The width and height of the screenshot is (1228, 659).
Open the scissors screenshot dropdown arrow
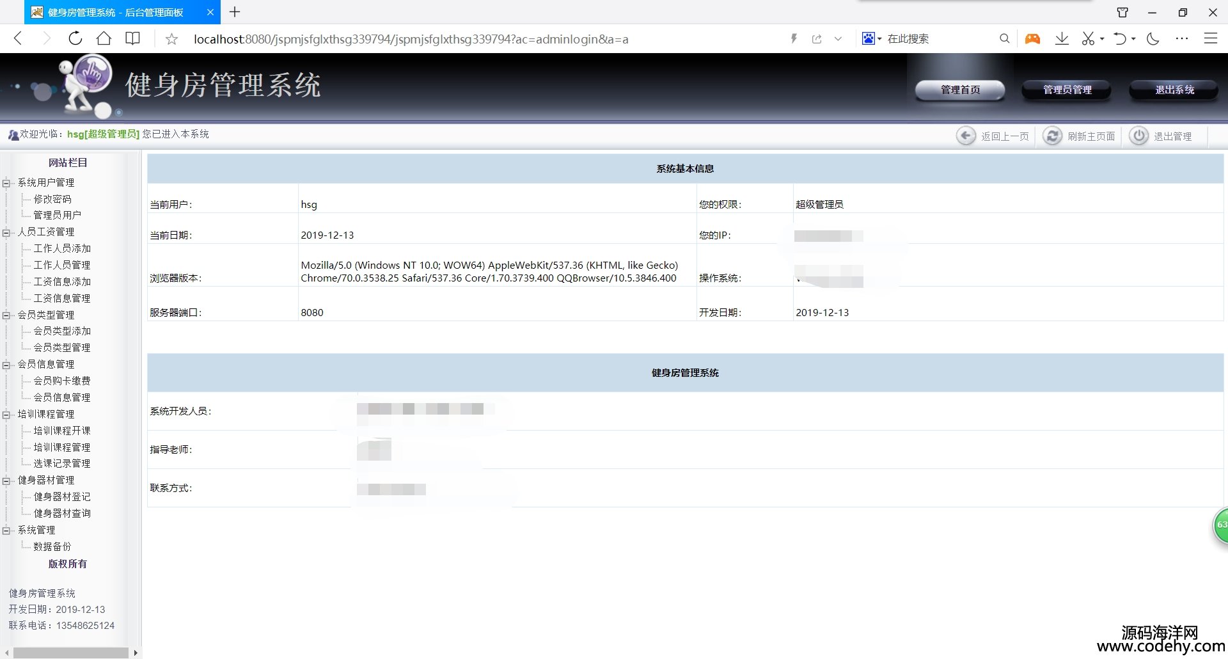[1102, 39]
